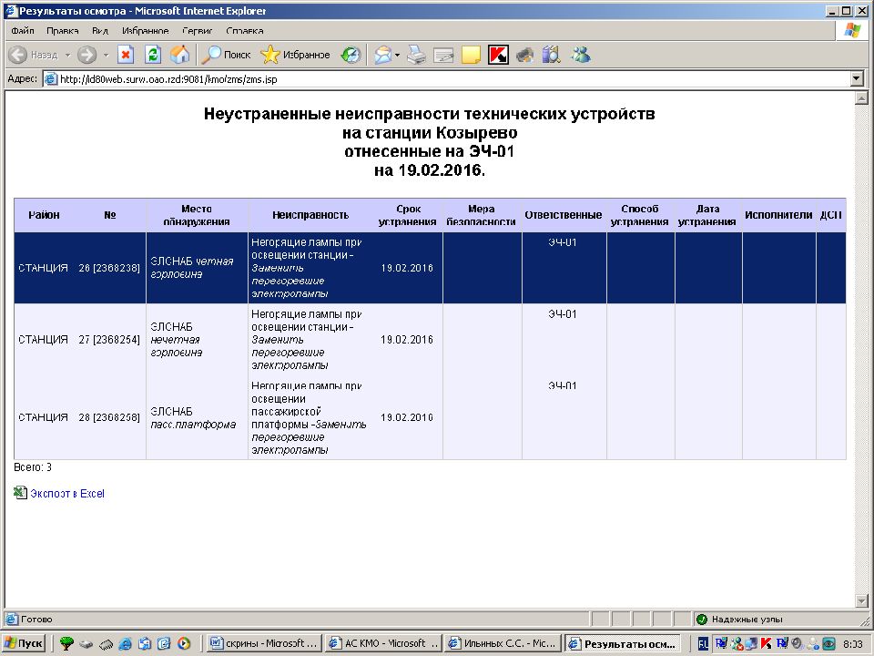This screenshot has width=874, height=656.
Task: Refresh the page with the green arrows icon
Action: [153, 55]
